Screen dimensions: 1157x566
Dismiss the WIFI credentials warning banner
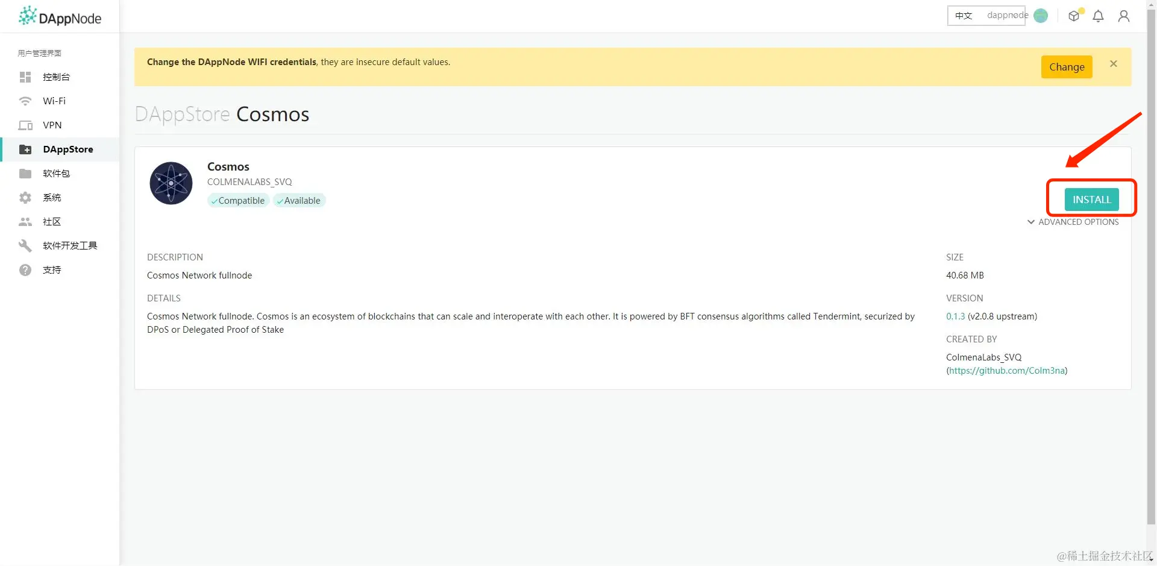click(x=1114, y=64)
